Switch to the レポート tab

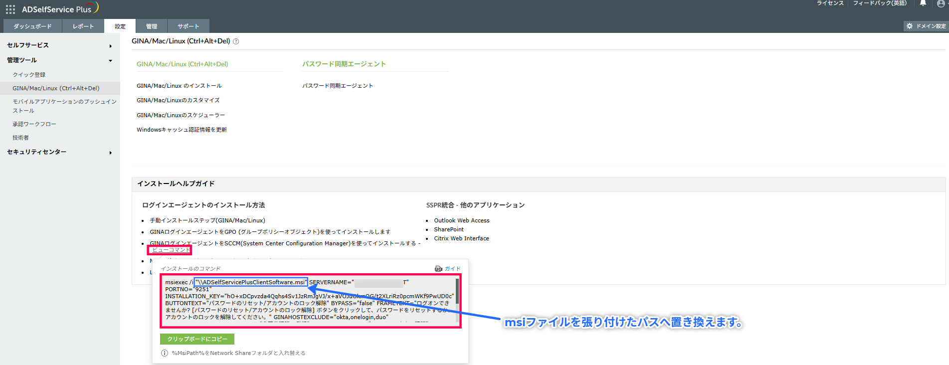[83, 26]
